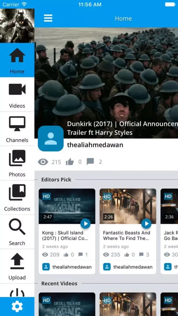Select Home in the sidebar
Screen dimensions: 178x316
coord(17,60)
